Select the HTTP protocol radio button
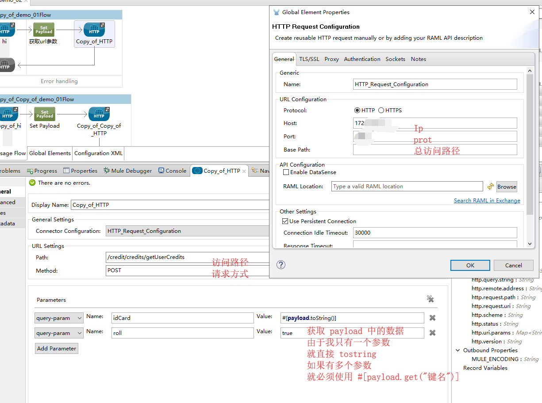542x403 pixels. click(x=357, y=110)
